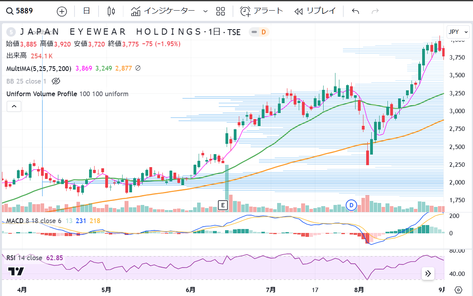The height and width of the screenshot is (296, 473).
Task: Show the hidden BB 25 indicator
Action: tap(56, 81)
